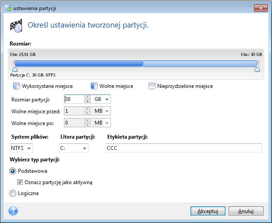Click the Nieprzydzielone miejsce legend swatch
Image resolution: width=272 pixels, height=223 pixels.
click(152, 86)
